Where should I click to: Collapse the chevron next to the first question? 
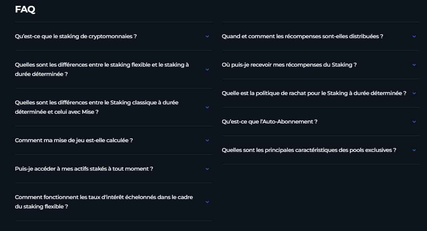tap(207, 36)
